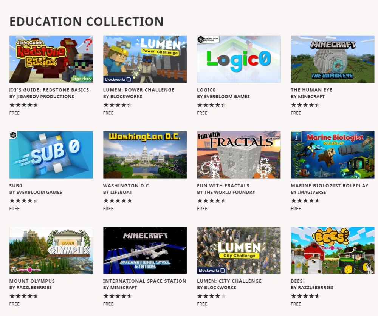
Task: Open the Marine Biologist Roleplay title link
Action: click(x=329, y=185)
